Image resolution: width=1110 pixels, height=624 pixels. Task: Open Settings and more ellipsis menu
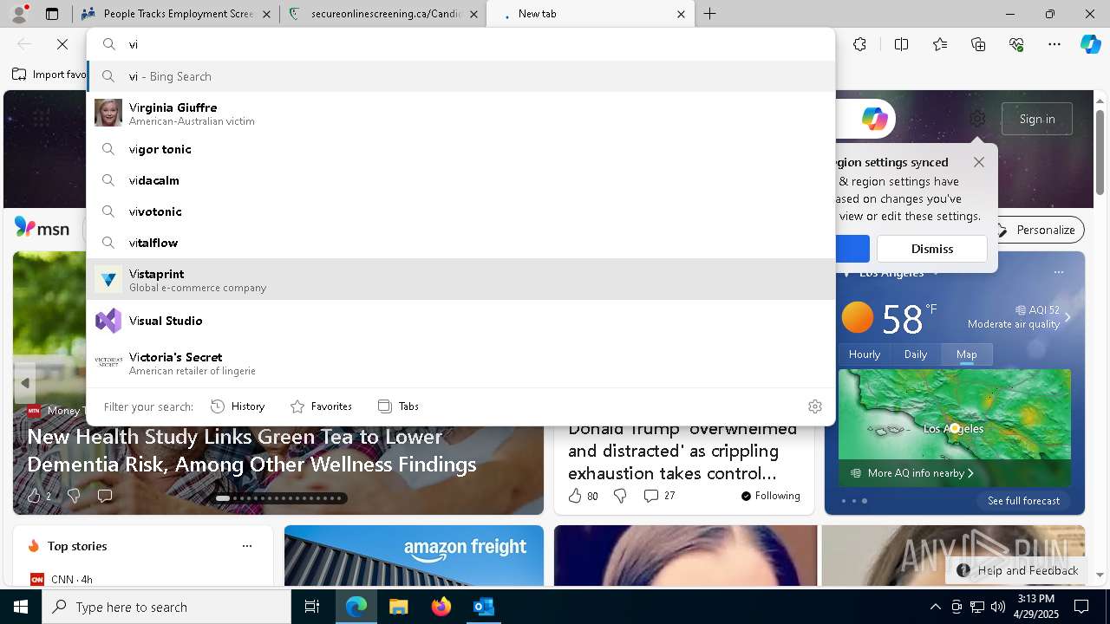pos(1054,44)
